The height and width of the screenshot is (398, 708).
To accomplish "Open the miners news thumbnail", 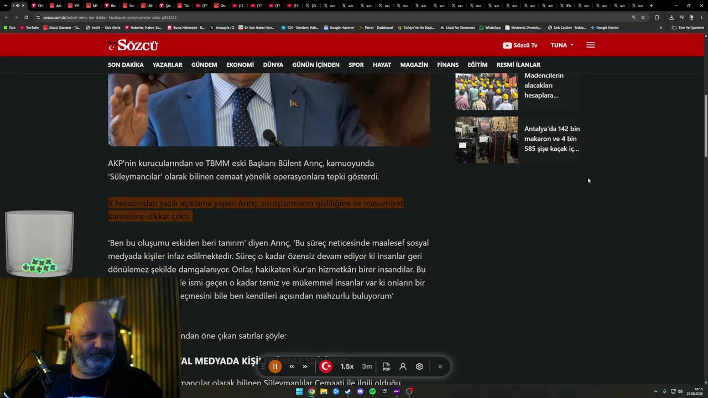I will [486, 92].
